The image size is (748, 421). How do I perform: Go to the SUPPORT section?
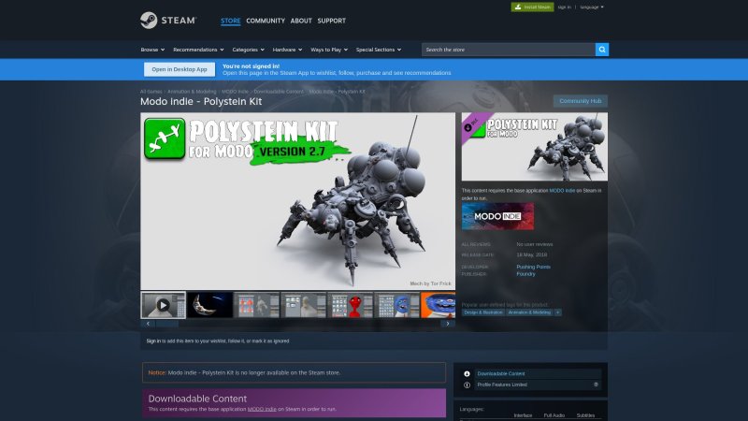click(332, 21)
